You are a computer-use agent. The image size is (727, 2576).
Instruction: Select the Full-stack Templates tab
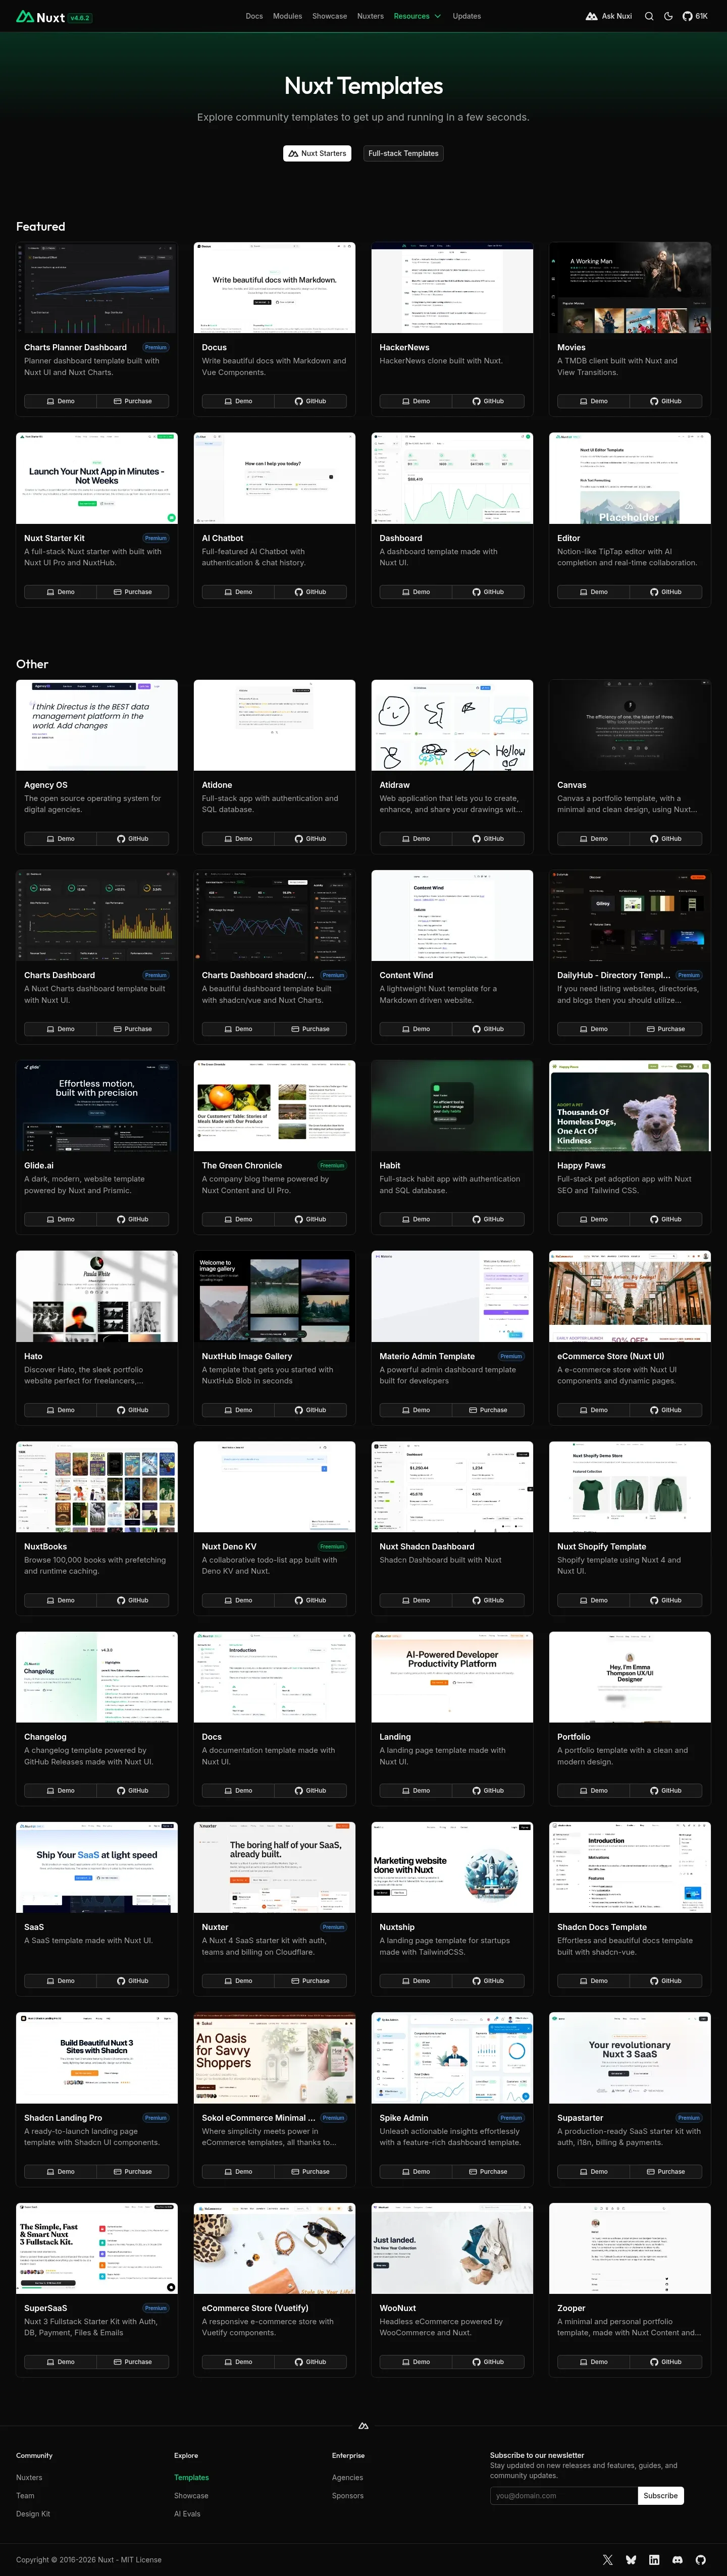pyautogui.click(x=403, y=153)
